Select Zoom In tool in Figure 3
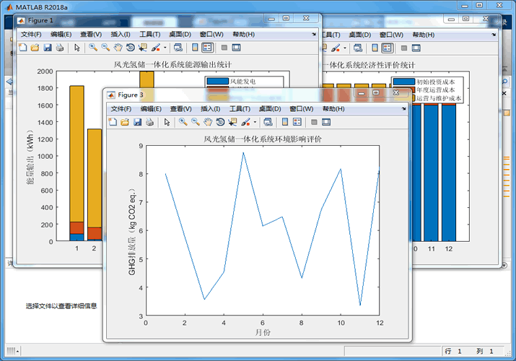 tap(183, 122)
